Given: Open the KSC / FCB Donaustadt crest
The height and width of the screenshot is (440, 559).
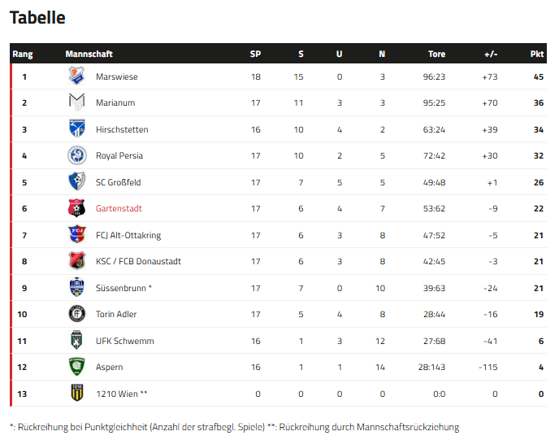Looking at the screenshot, I should (76, 261).
